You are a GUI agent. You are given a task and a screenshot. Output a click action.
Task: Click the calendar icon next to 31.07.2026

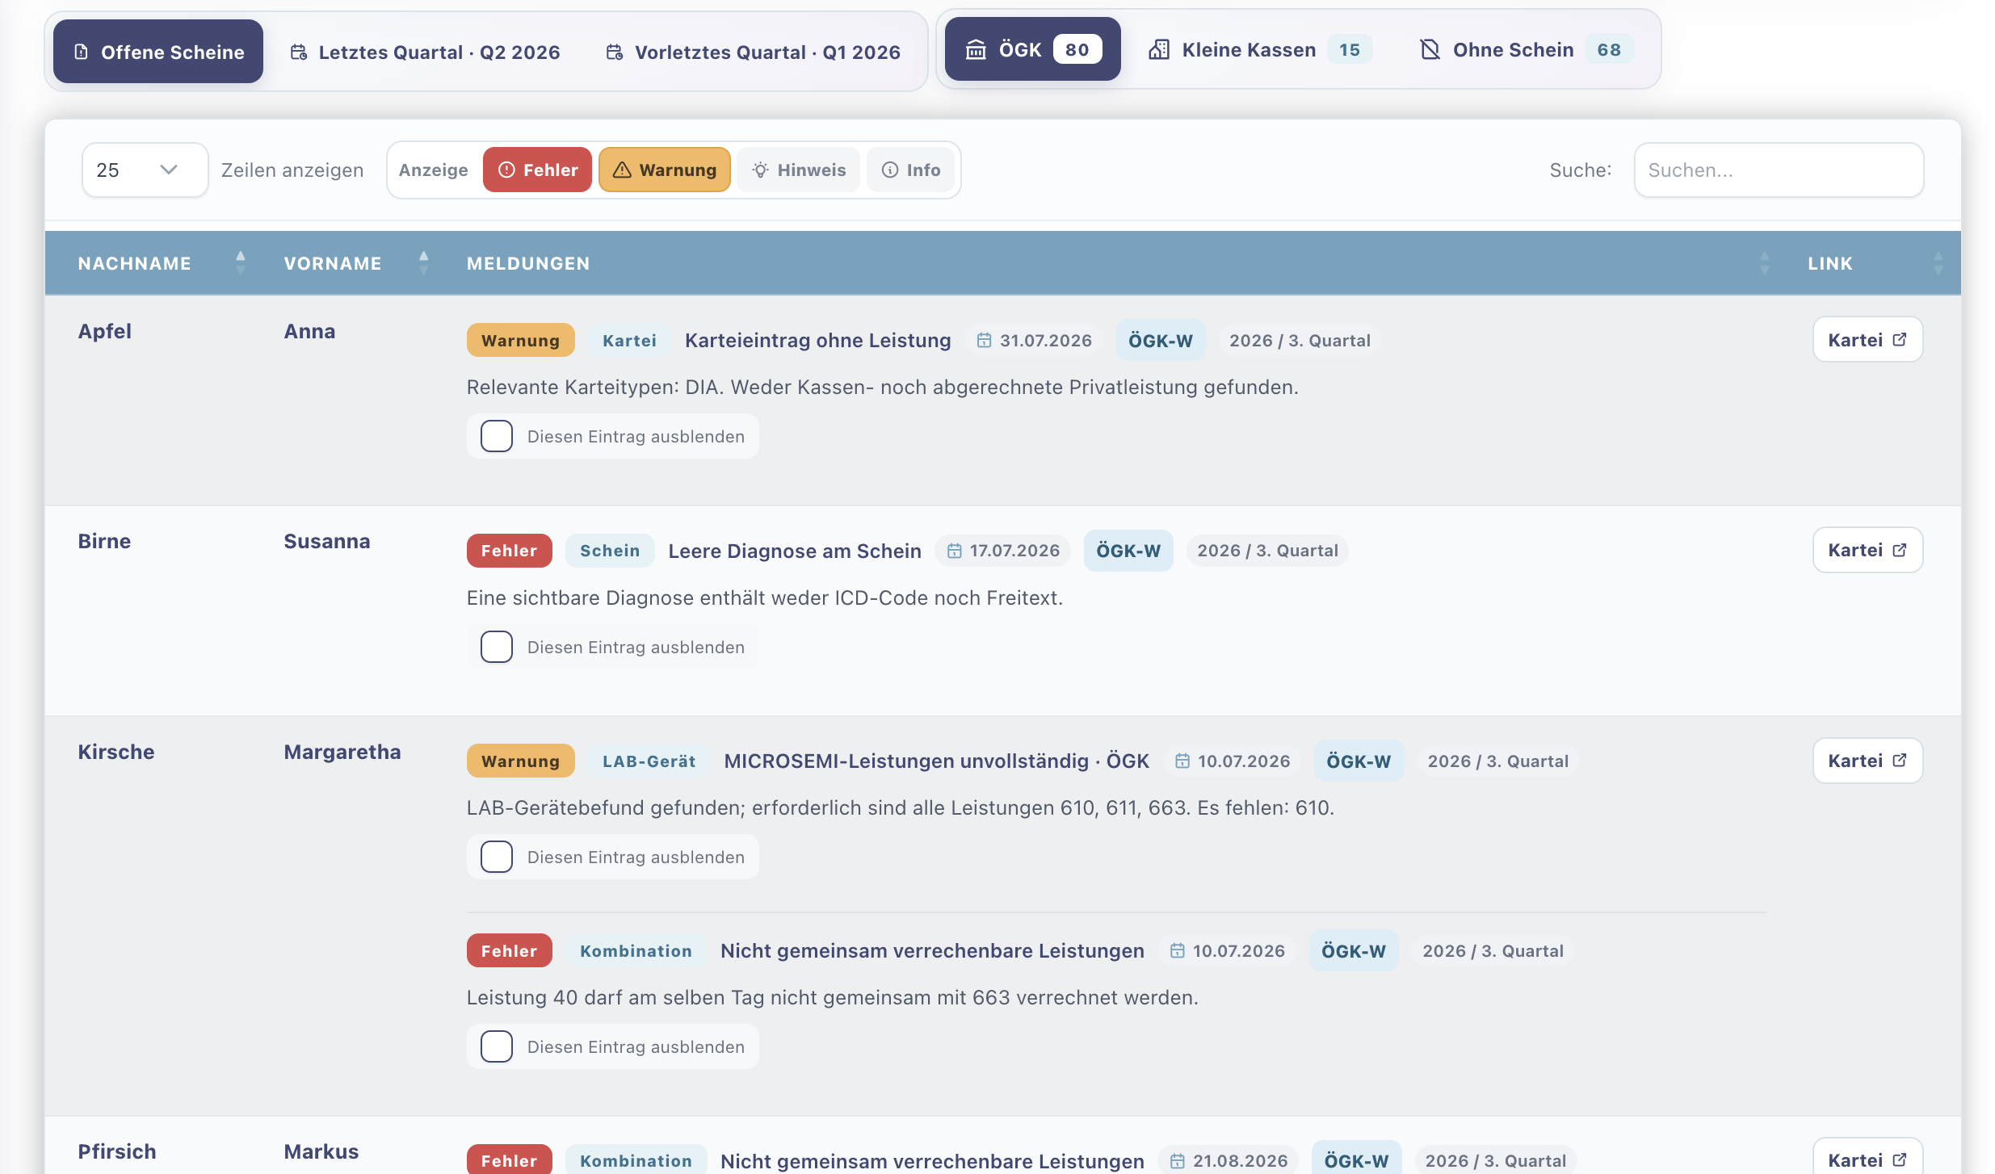984,341
